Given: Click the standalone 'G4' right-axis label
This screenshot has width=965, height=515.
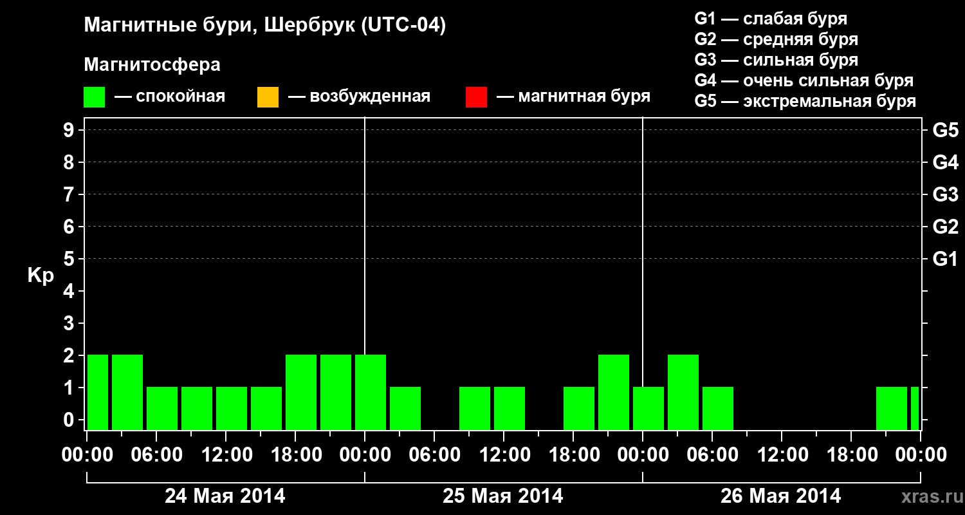Looking at the screenshot, I should pos(946,162).
